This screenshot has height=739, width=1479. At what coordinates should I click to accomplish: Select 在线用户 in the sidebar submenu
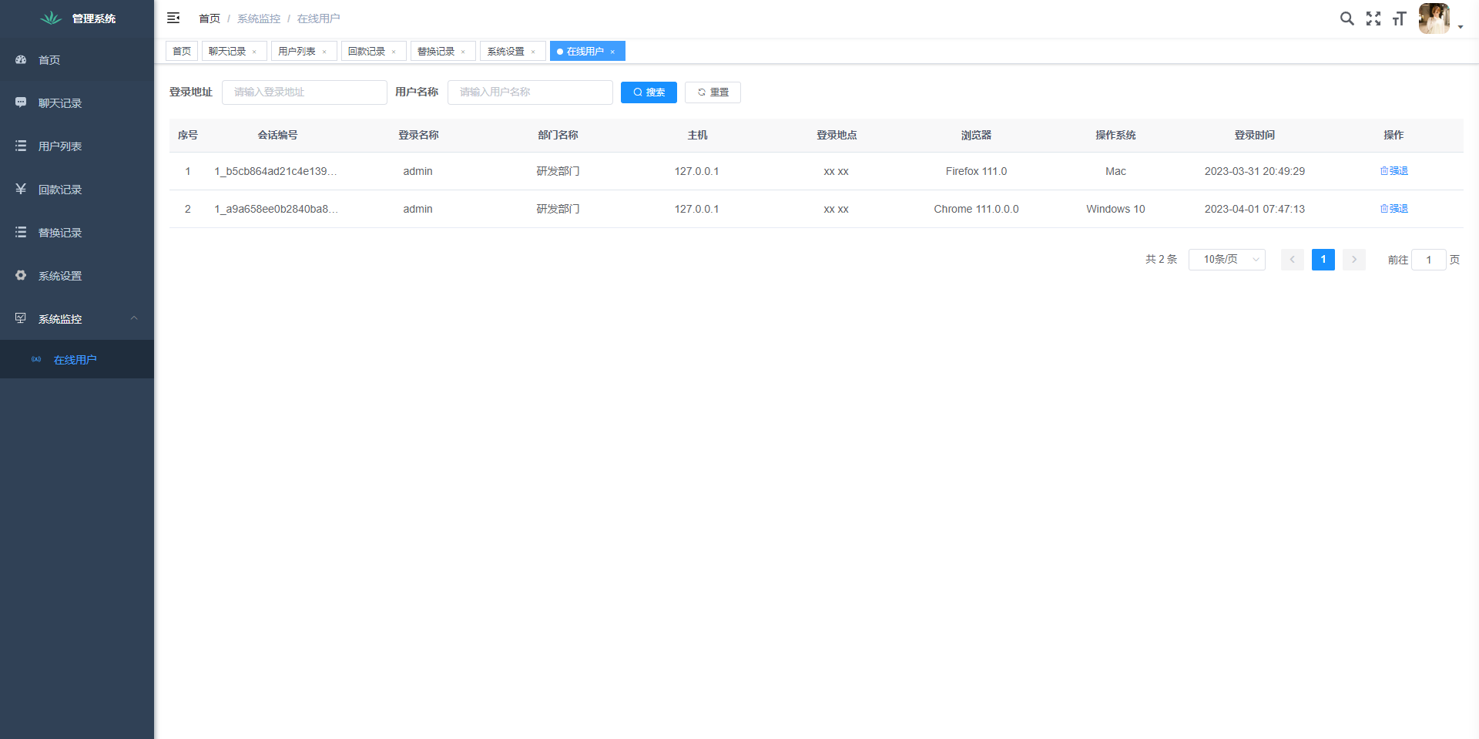click(x=75, y=360)
